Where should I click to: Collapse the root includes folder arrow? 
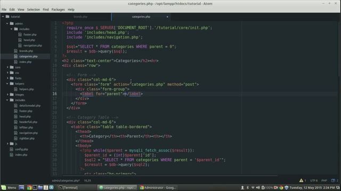[x=7, y=100]
